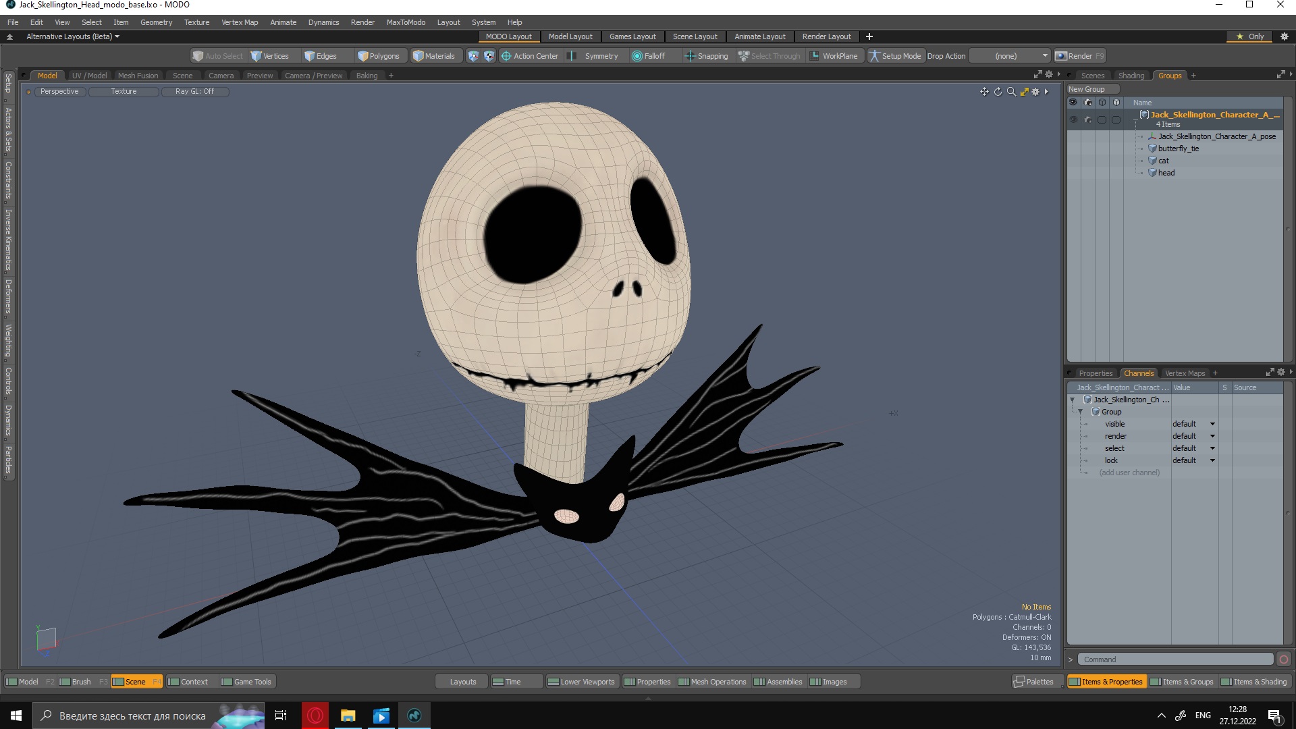1296x729 pixels.
Task: Select the butterfly_tie item in Groups
Action: point(1179,148)
